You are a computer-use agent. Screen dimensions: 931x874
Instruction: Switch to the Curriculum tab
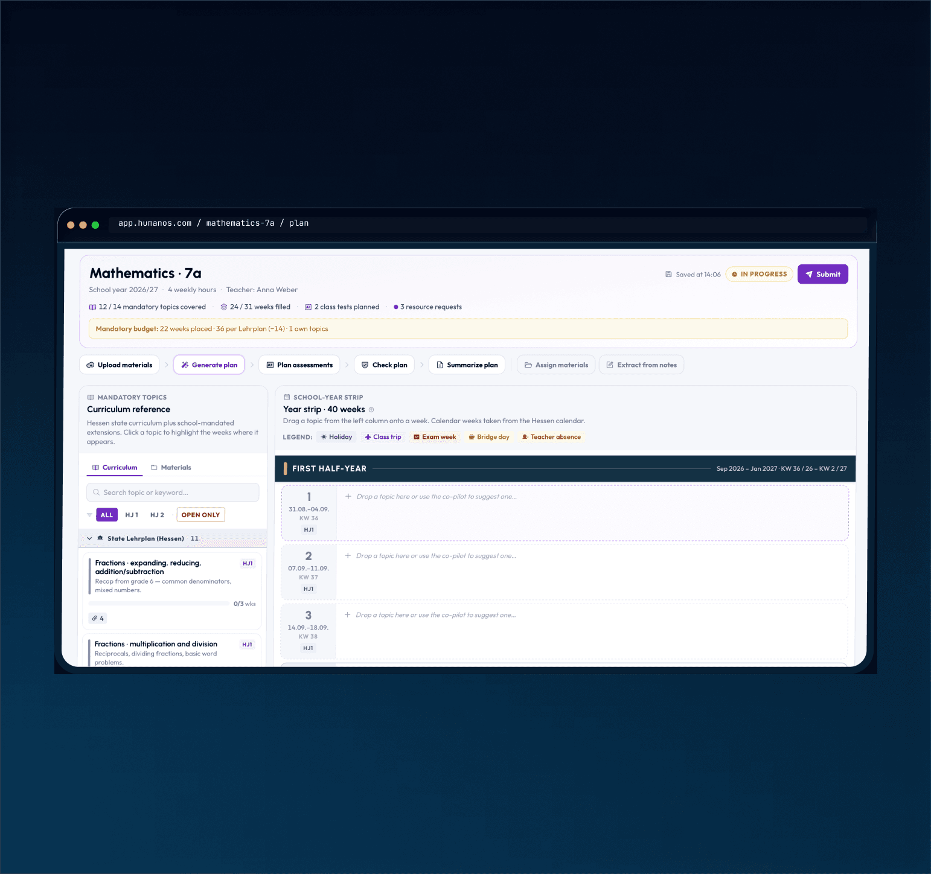(115, 467)
